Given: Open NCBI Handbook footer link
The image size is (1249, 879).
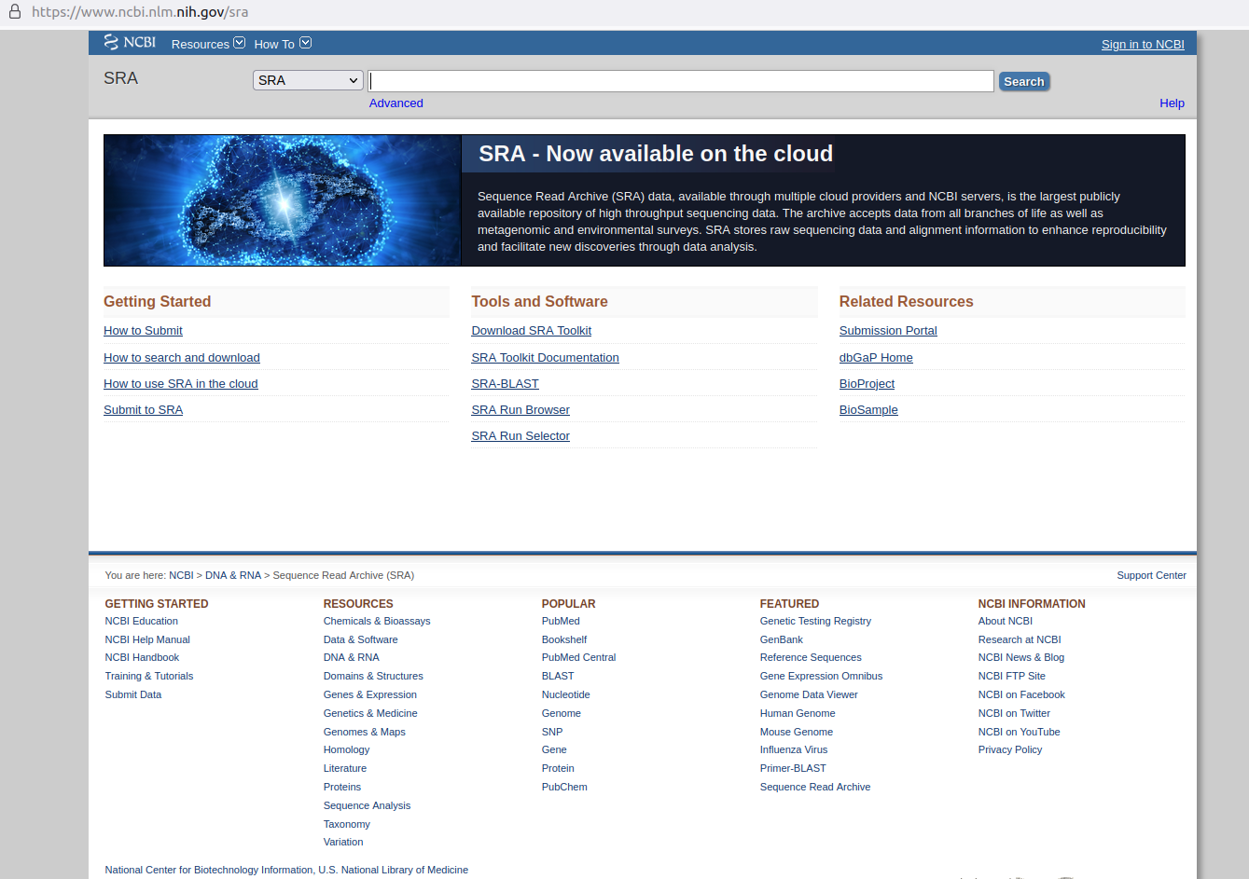Looking at the screenshot, I should 142,657.
